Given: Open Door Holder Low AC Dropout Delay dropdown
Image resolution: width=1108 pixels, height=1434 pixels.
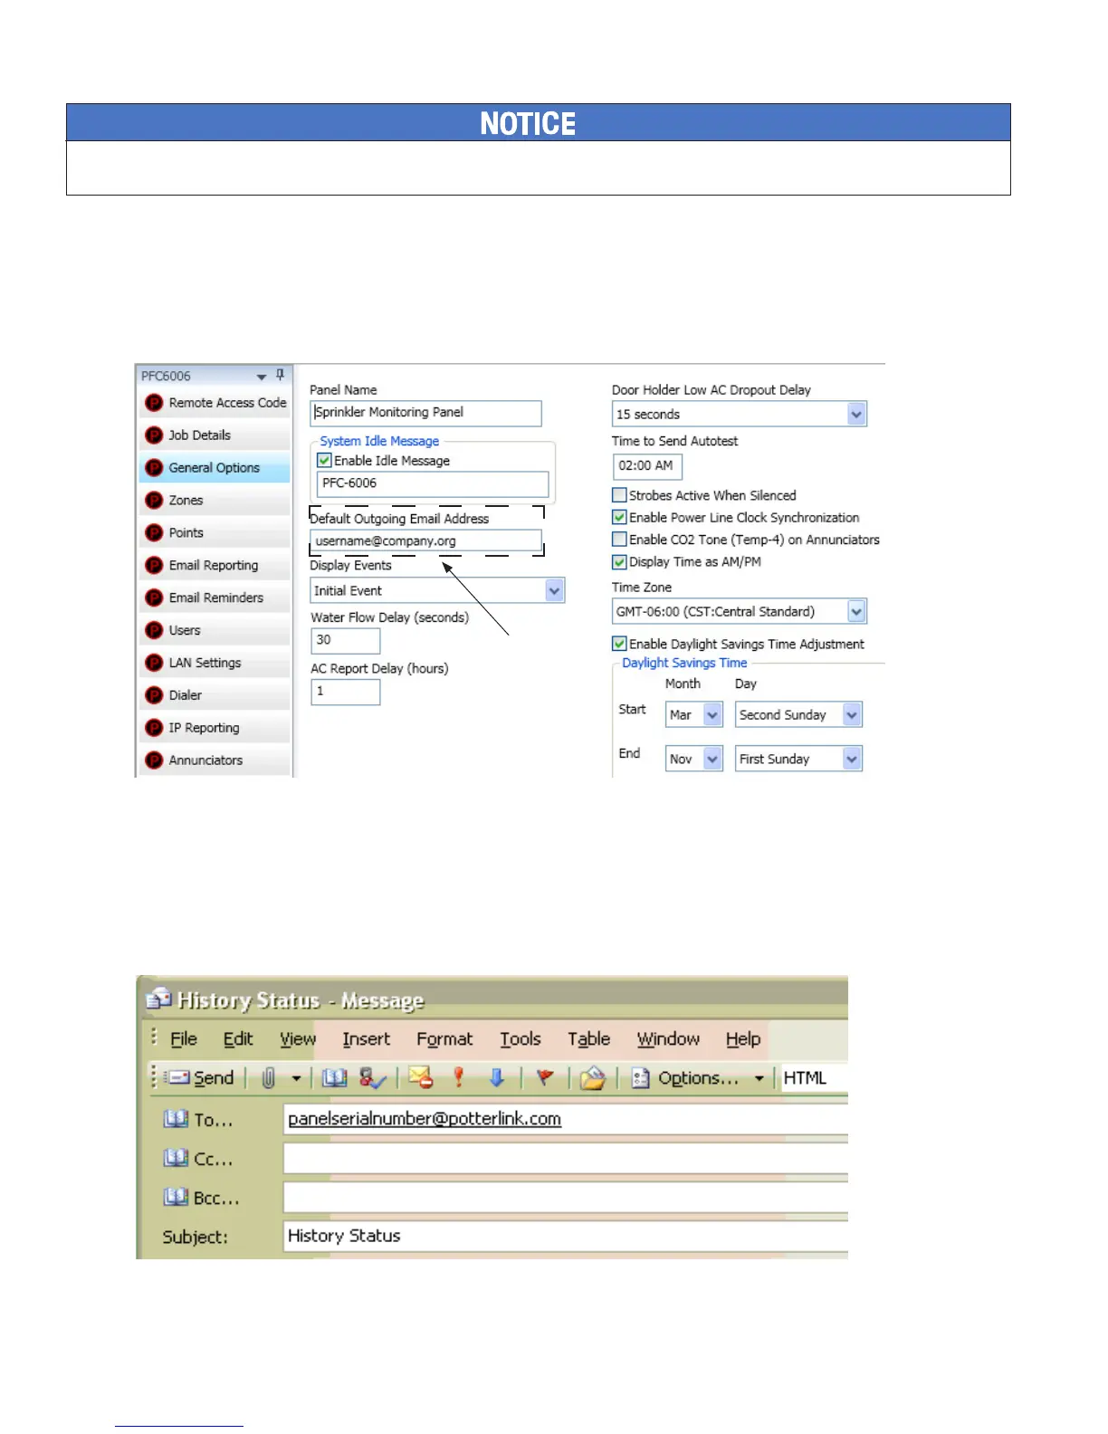Looking at the screenshot, I should 856,414.
